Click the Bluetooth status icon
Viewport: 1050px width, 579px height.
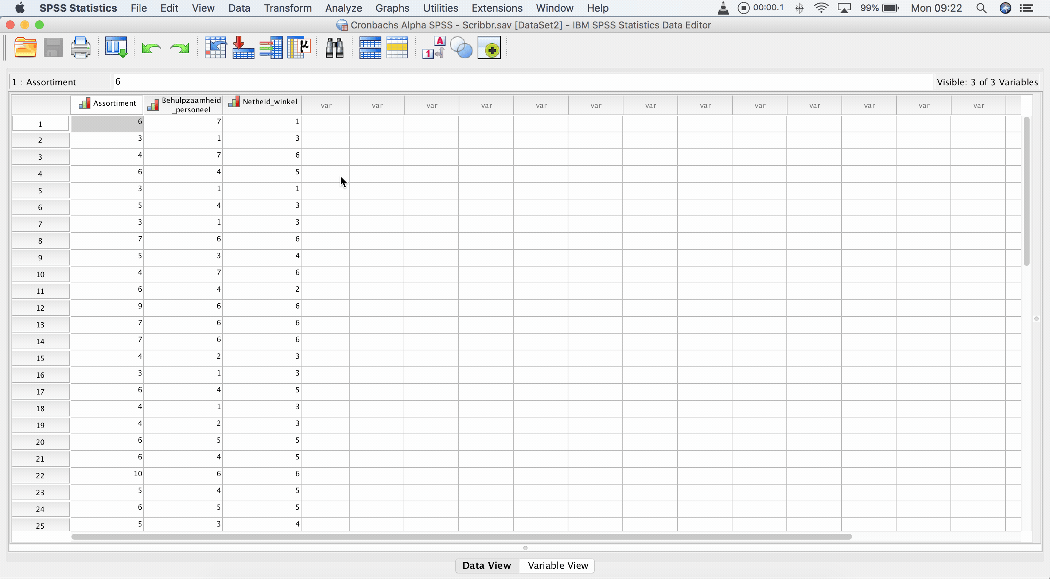pos(799,8)
